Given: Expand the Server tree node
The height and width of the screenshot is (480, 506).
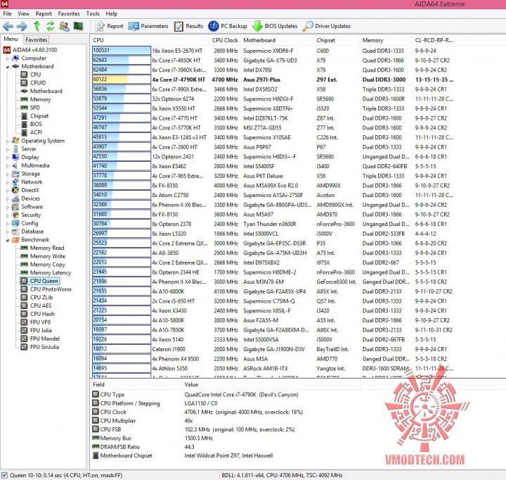Looking at the screenshot, I should tap(8, 149).
